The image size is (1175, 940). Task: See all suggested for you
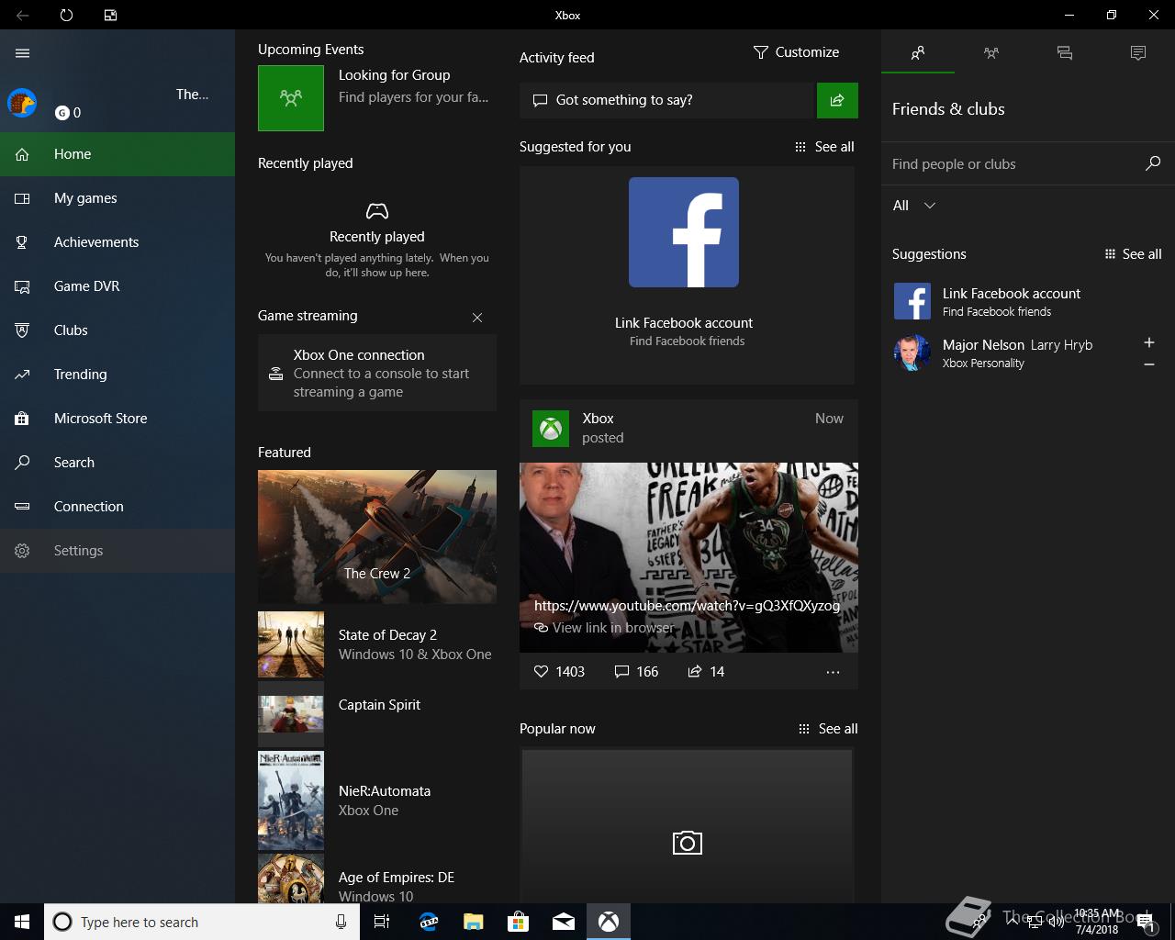tap(824, 147)
